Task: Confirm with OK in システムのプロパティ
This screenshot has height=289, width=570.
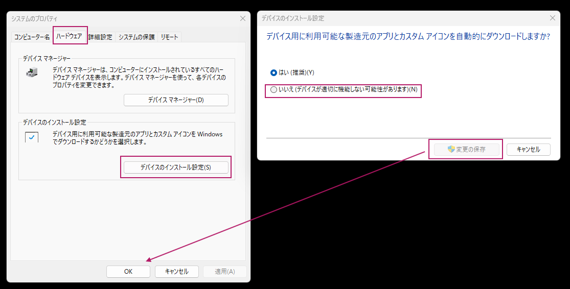Action: click(128, 272)
